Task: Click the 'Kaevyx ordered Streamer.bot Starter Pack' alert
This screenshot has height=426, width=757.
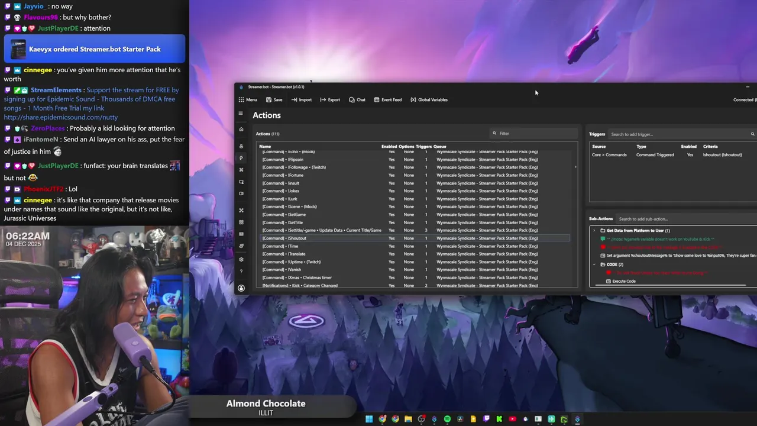Action: 95,49
